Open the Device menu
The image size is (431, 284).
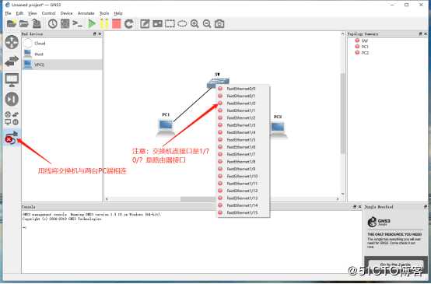coord(67,13)
